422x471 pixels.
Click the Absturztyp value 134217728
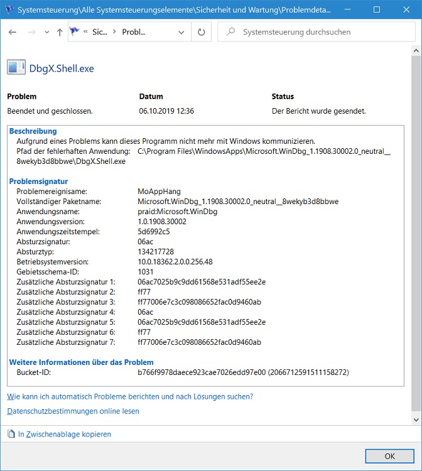coord(156,252)
